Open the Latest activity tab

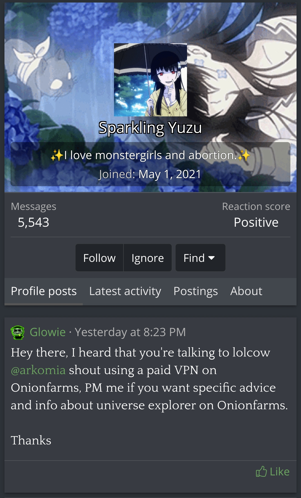125,291
